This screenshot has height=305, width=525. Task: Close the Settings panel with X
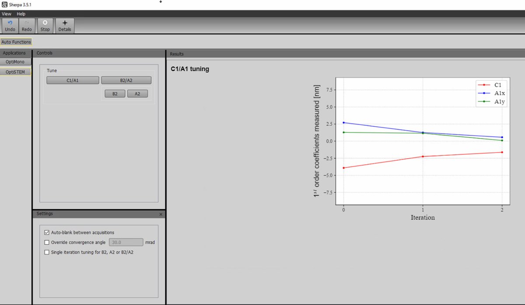click(x=161, y=215)
